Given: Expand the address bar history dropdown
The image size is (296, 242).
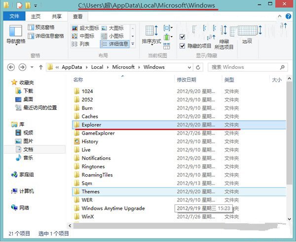Looking at the screenshot, I should point(189,67).
